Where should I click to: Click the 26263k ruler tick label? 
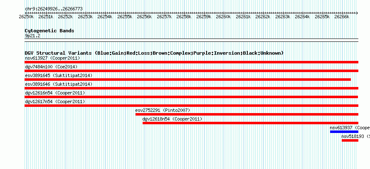coord(282,17)
